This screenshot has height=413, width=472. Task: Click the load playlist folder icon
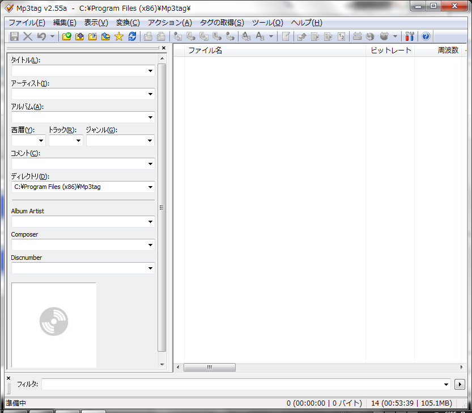[92, 36]
